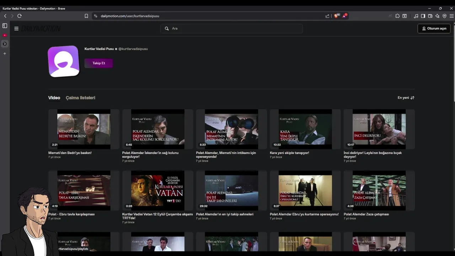455x256 pixels.
Task: Open Brave VPN shield icon
Action: coord(444,16)
